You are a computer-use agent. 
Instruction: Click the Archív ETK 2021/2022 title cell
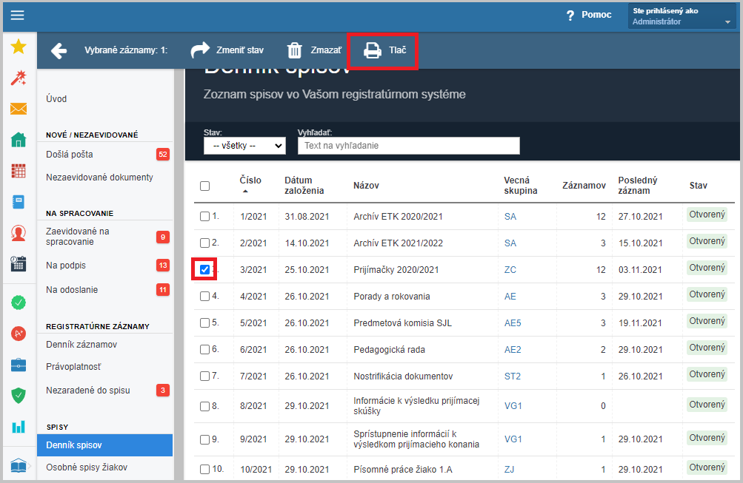coord(398,243)
